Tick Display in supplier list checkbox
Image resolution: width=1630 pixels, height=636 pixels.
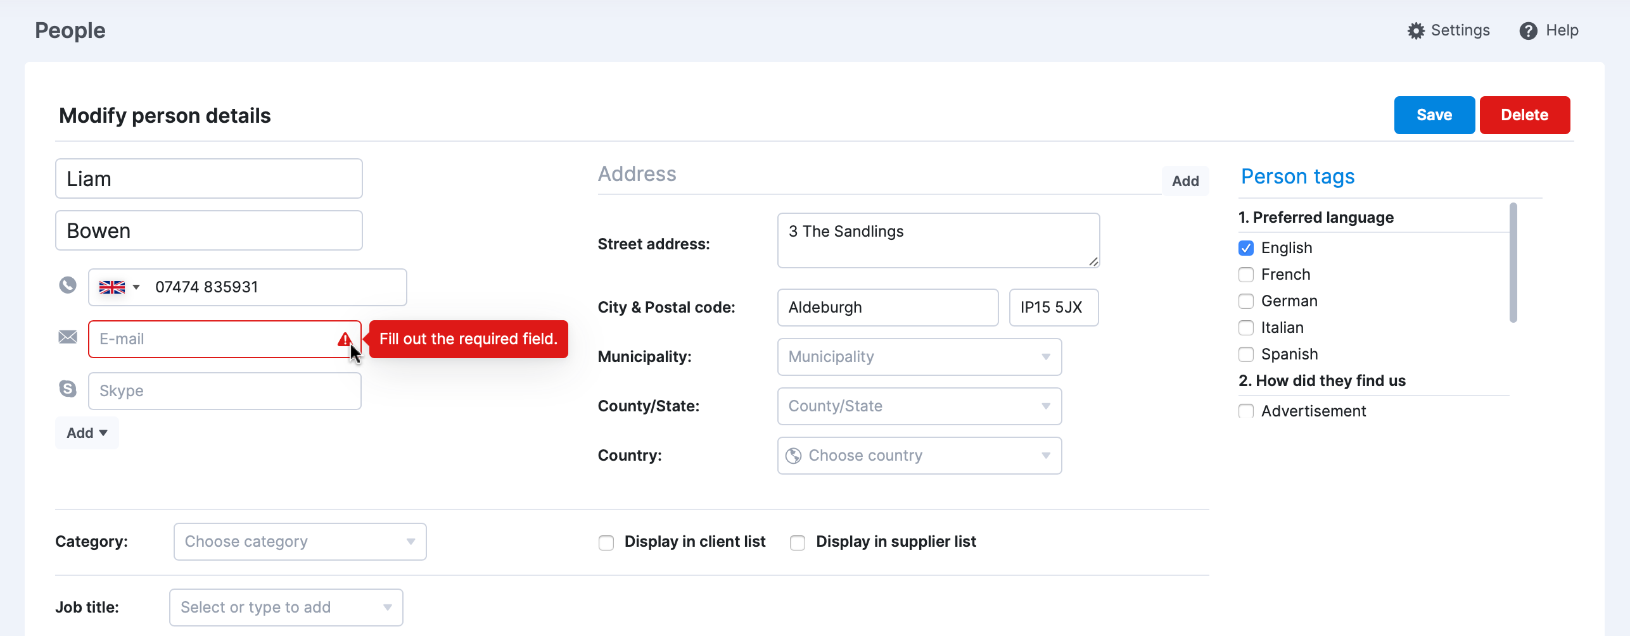pyautogui.click(x=798, y=543)
